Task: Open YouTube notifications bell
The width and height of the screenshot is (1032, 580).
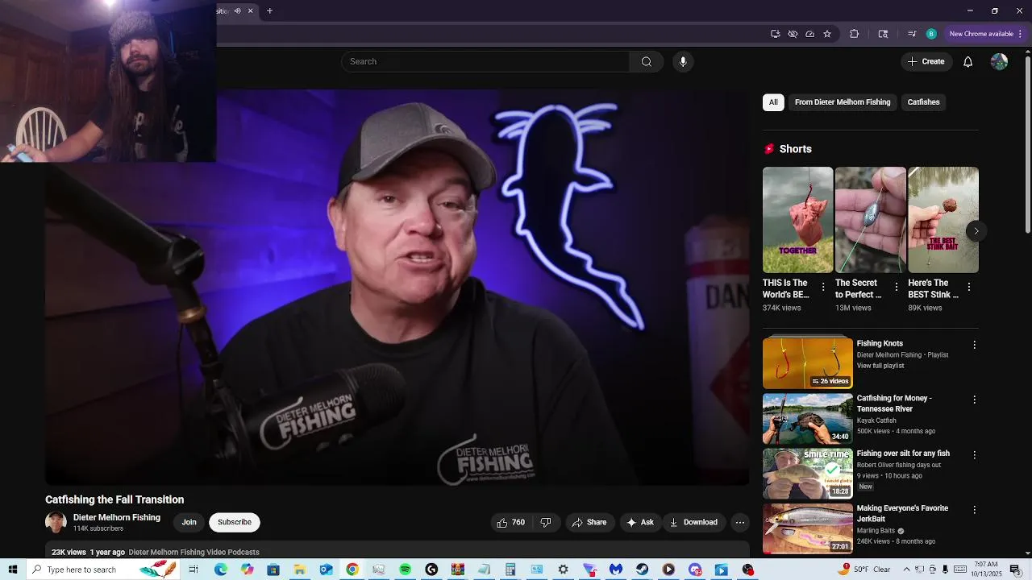Action: 967,62
